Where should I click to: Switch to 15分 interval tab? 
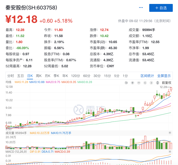[x=107, y=76]
